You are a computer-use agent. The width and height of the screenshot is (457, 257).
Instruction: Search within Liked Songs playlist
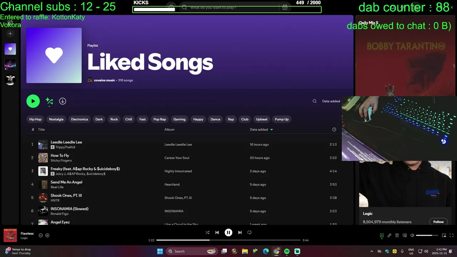click(315, 101)
